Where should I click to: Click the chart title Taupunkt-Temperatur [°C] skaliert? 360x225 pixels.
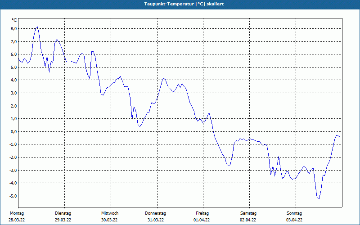(184, 4)
